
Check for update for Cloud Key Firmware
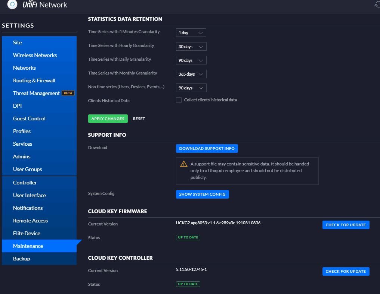[346, 225]
